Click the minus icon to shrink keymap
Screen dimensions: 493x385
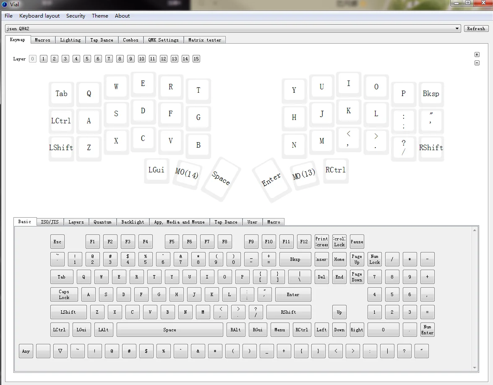click(x=477, y=63)
